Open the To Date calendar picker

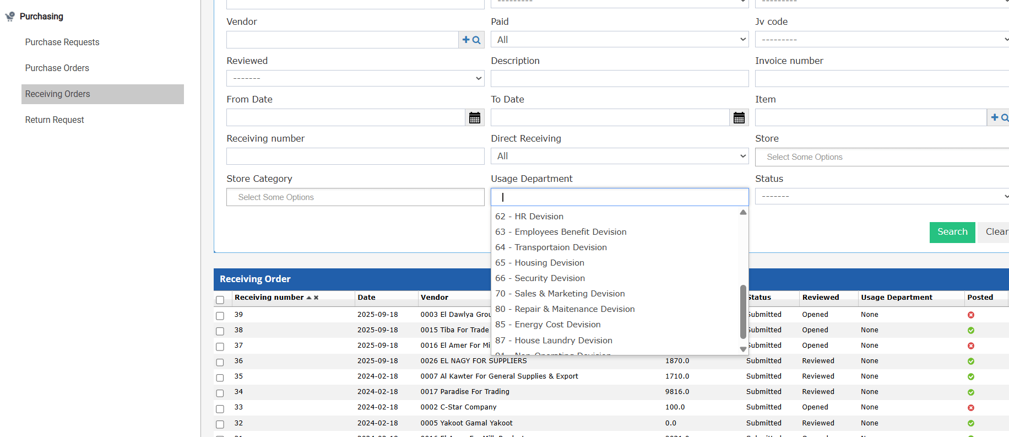click(x=739, y=117)
